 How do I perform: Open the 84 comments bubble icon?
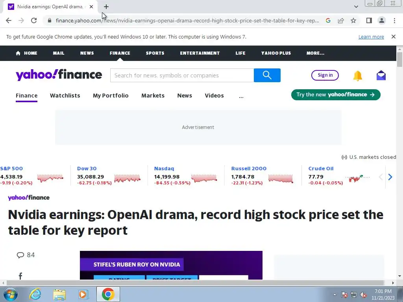(x=20, y=255)
